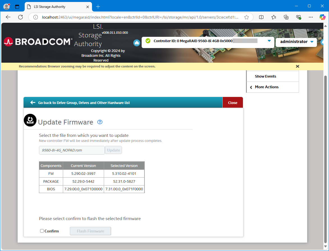Image resolution: width=329 pixels, height=251 pixels.
Task: Click the browser Back arrow
Action: tap(8, 17)
